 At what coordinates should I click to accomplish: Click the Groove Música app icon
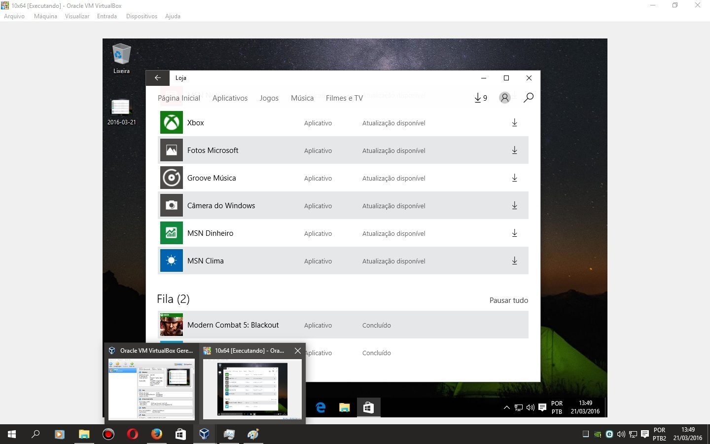[x=172, y=178]
